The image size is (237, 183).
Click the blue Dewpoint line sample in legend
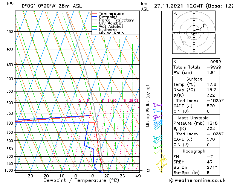(x=95, y=17)
